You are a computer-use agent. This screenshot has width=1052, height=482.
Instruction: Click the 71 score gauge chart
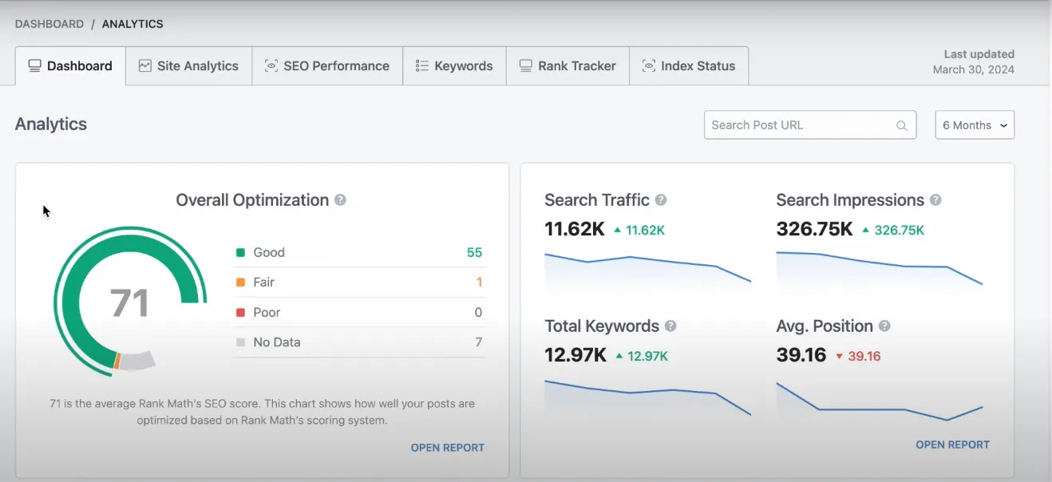click(129, 302)
